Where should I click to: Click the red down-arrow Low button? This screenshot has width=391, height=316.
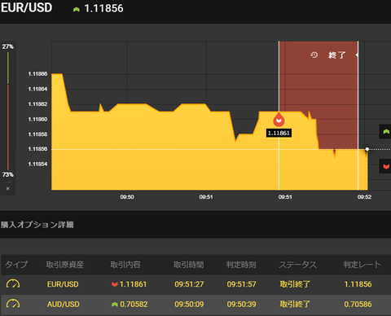pos(385,166)
